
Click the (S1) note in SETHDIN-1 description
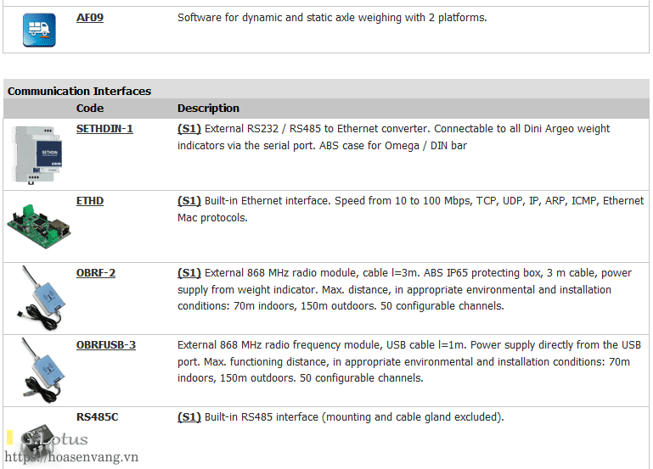[189, 129]
